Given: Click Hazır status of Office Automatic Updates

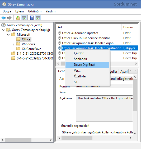Looking at the screenshot, I should (127, 33).
